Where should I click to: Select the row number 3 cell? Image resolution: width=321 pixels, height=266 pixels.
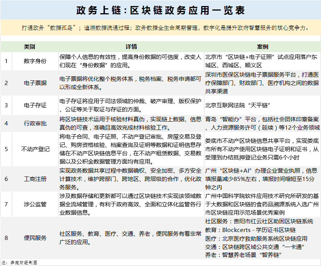click(x=6, y=105)
